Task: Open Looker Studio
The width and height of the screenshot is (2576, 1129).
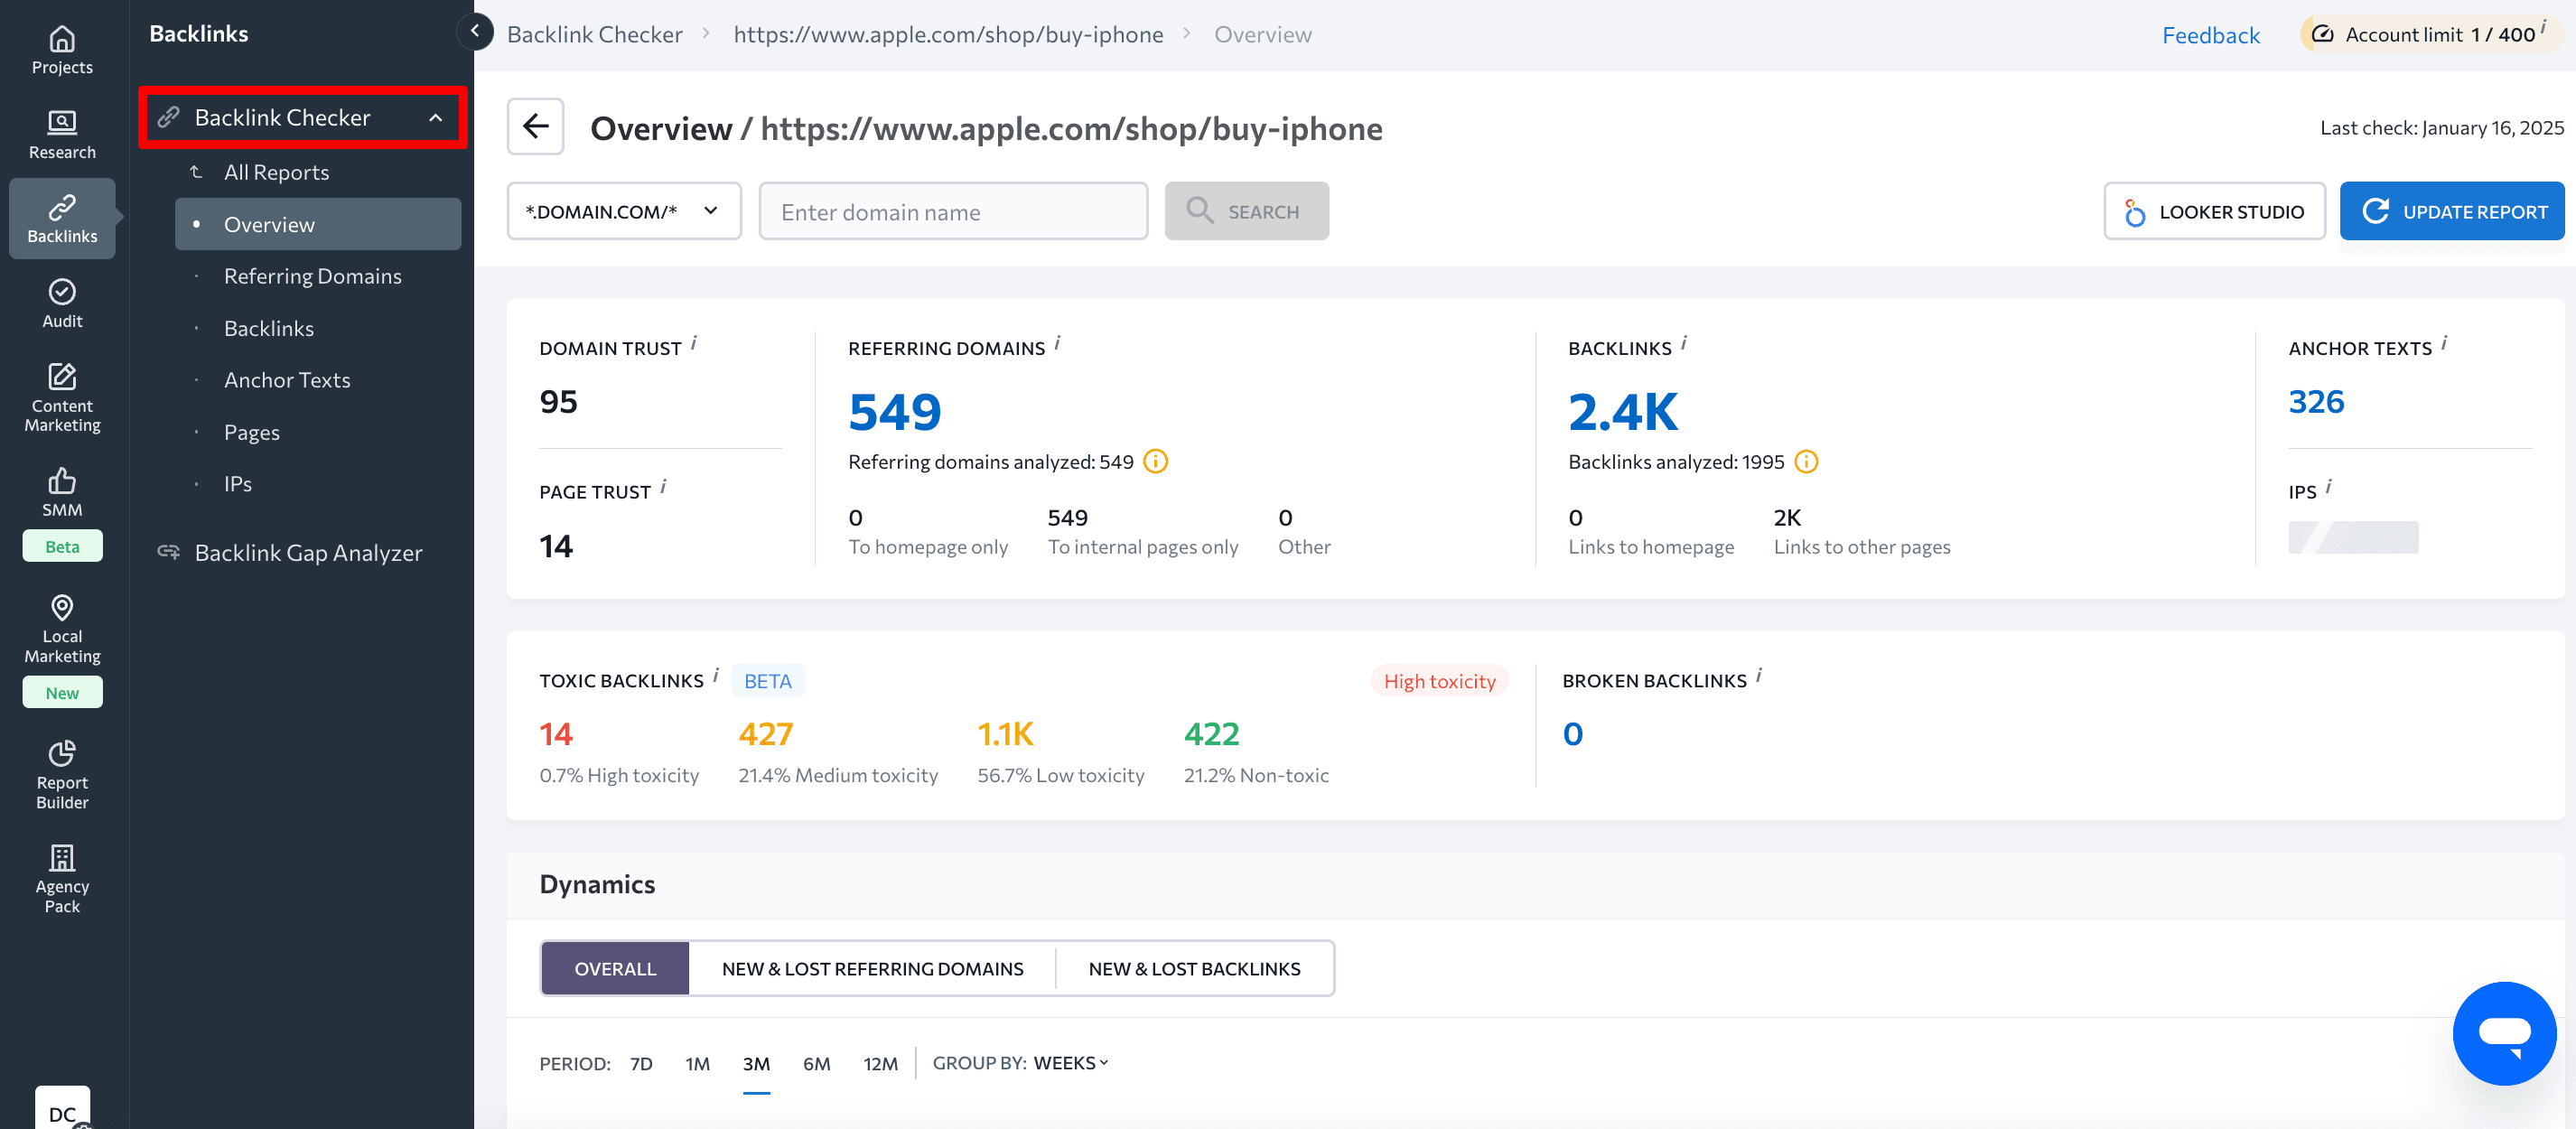Action: [2214, 211]
